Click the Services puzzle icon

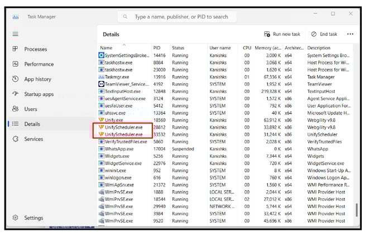click(x=15, y=139)
